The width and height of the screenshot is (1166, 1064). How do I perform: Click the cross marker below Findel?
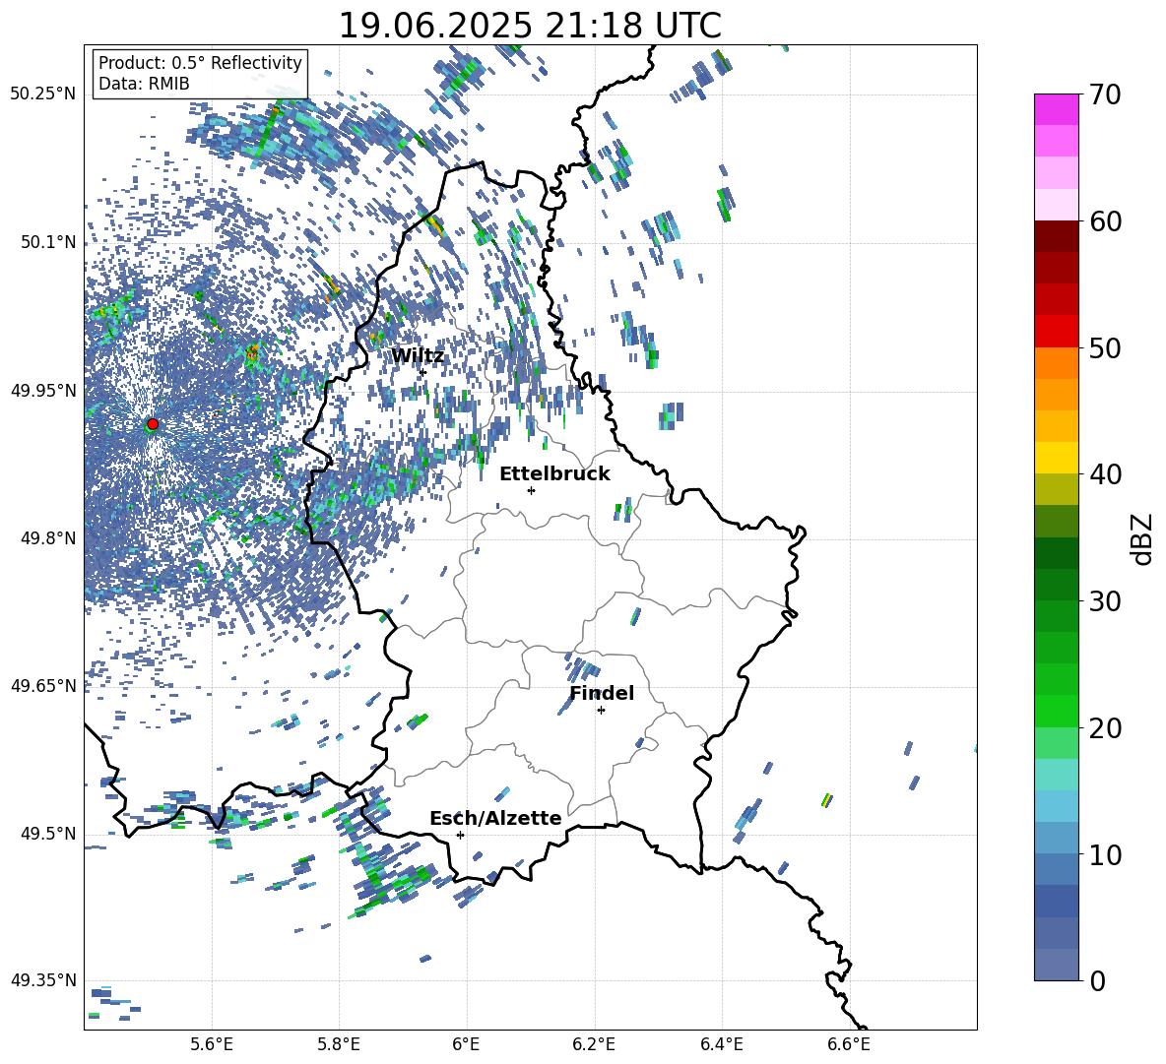pyautogui.click(x=601, y=711)
